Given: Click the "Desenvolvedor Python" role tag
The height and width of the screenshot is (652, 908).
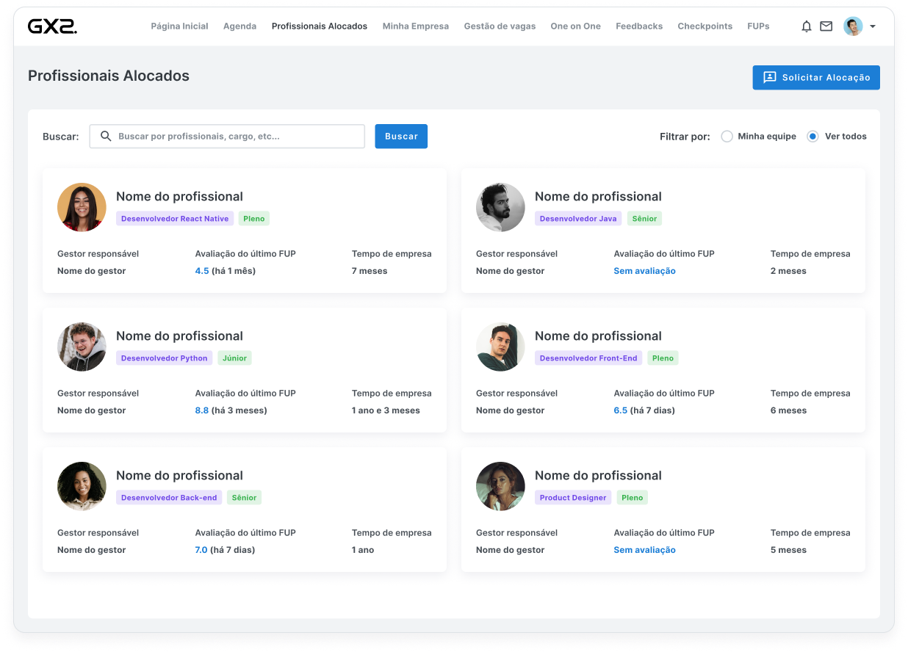Looking at the screenshot, I should pos(164,358).
